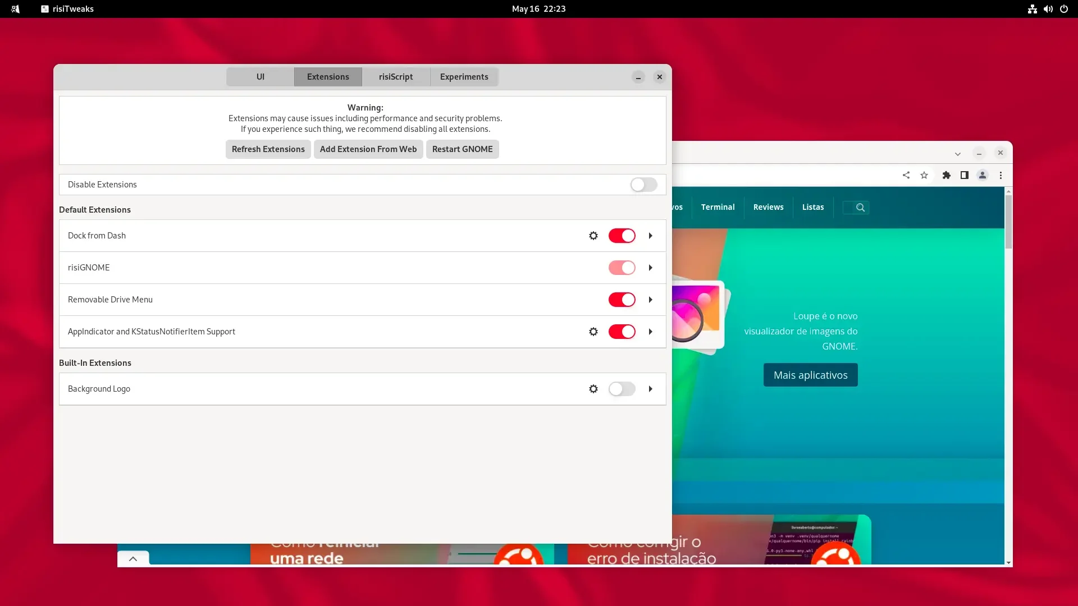Click the Refresh Extensions button
The height and width of the screenshot is (606, 1078).
[x=268, y=149]
